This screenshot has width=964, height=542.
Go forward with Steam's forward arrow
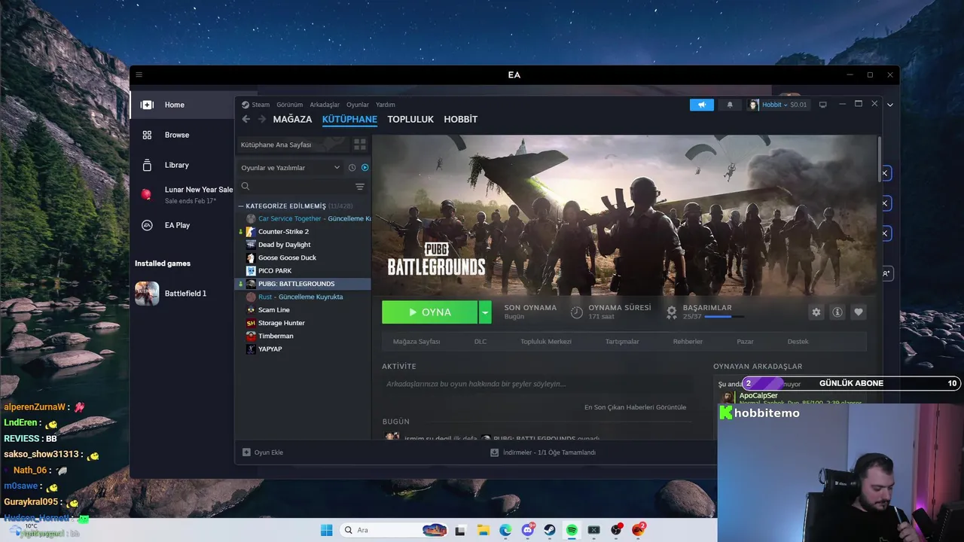click(261, 119)
